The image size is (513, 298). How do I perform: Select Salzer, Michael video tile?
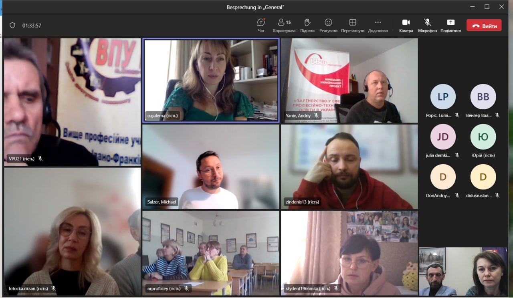click(x=211, y=167)
